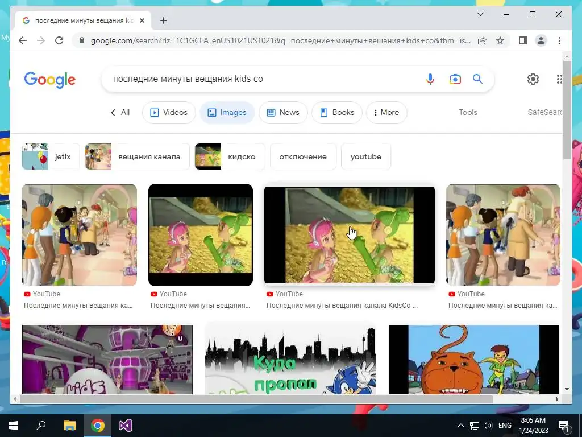
Task: Open second thumbnail with pink and green girls
Action: pyautogui.click(x=201, y=235)
